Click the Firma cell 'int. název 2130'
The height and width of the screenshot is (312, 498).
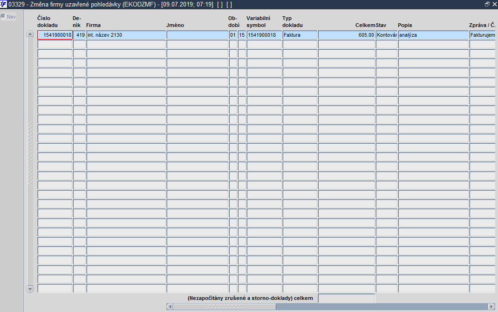tap(126, 35)
